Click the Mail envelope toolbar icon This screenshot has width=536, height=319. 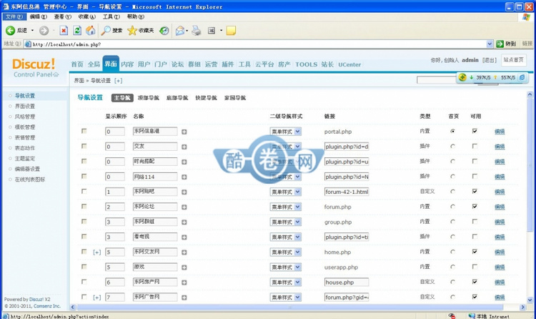point(180,31)
